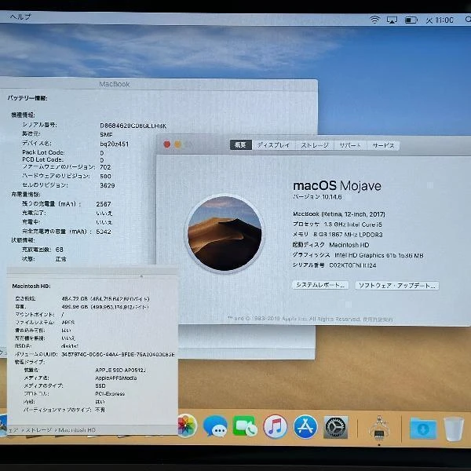Open the Messages app in the Dock
This screenshot has height=471, width=471.
[x=215, y=426]
